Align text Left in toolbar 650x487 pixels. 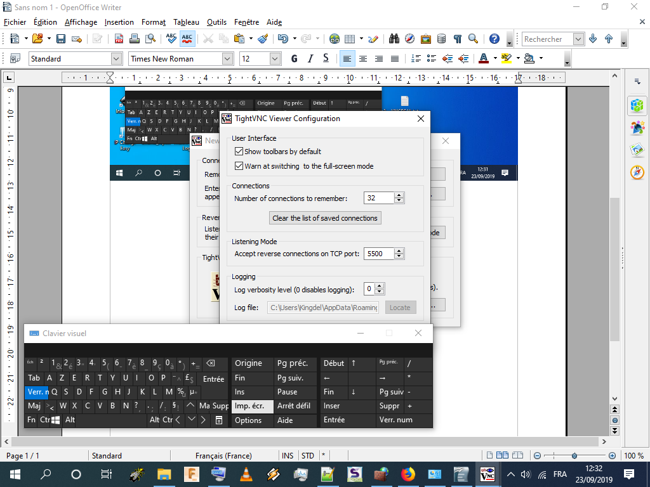[347, 59]
